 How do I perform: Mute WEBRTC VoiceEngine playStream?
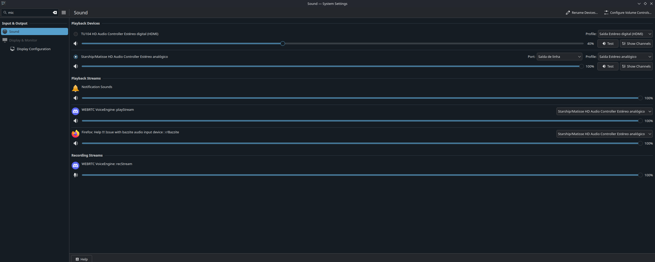point(75,121)
